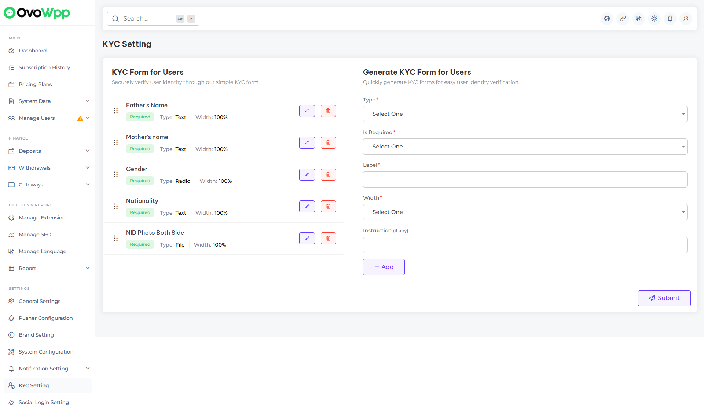The image size is (704, 414).
Task: Click edit pencil icon for Father's Name
Action: point(307,111)
